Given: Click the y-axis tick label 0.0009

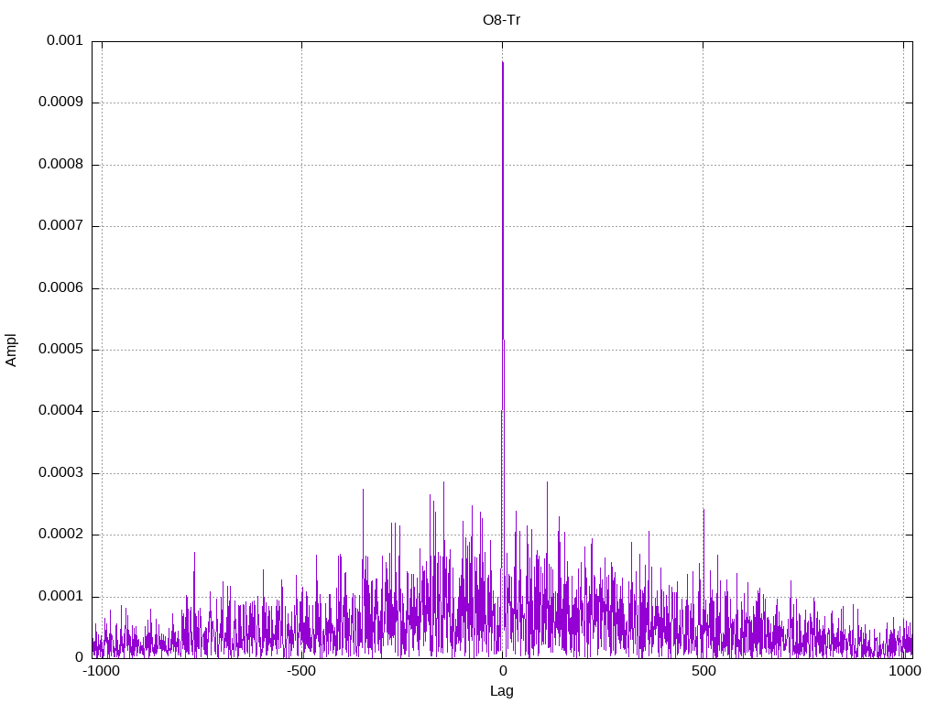Looking at the screenshot, I should click(x=60, y=103).
